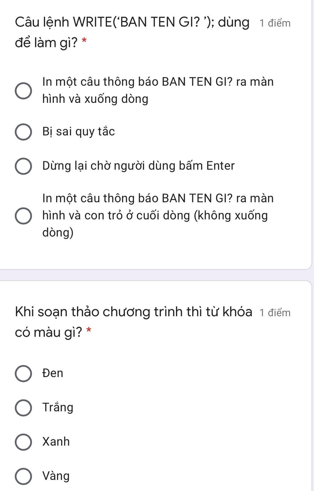Click the 'Xanh' answer label
314x491 pixels.
click(x=56, y=442)
